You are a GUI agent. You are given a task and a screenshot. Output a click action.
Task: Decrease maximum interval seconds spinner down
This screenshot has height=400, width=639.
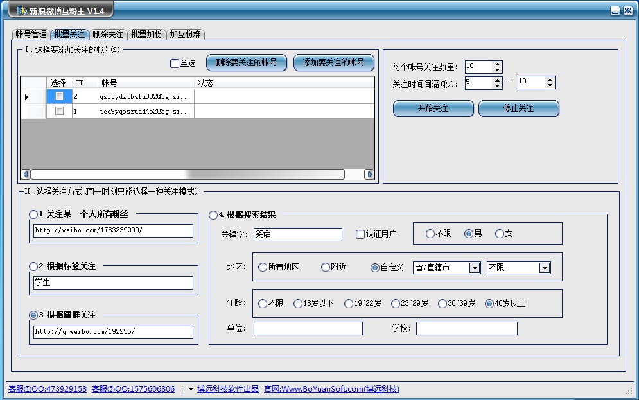coord(550,86)
